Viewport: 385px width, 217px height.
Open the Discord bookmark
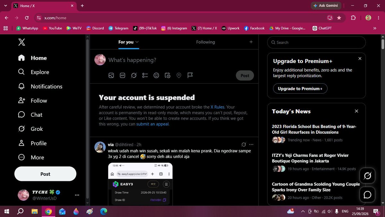(95, 28)
